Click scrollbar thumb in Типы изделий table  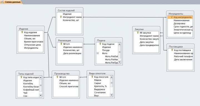(41, 85)
